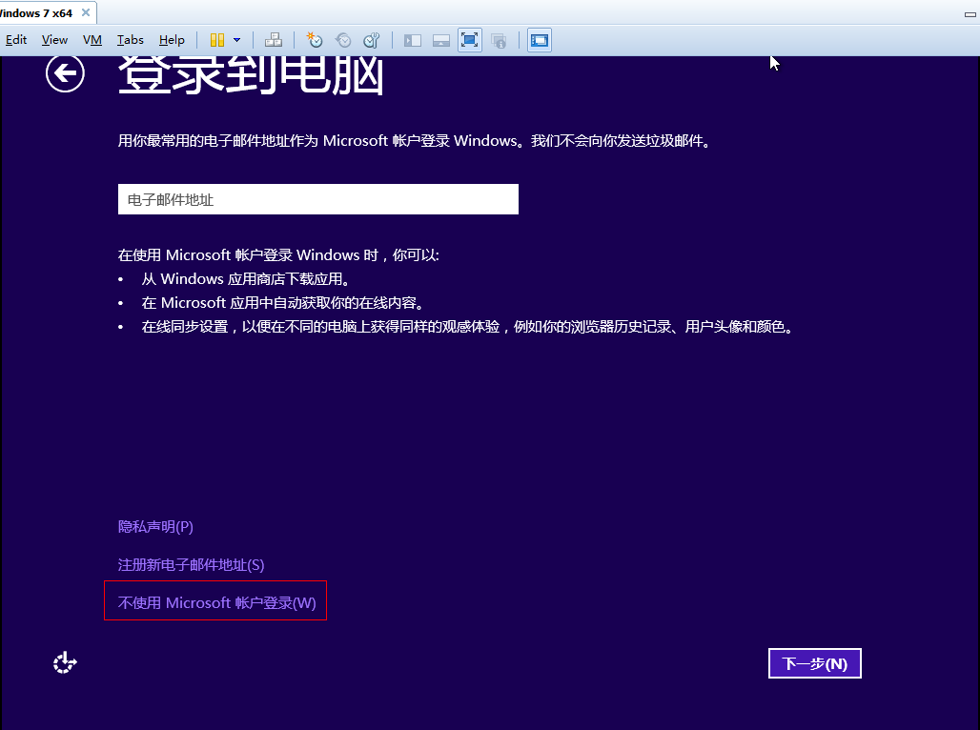Open the Help menu
The width and height of the screenshot is (980, 730).
pyautogui.click(x=172, y=40)
